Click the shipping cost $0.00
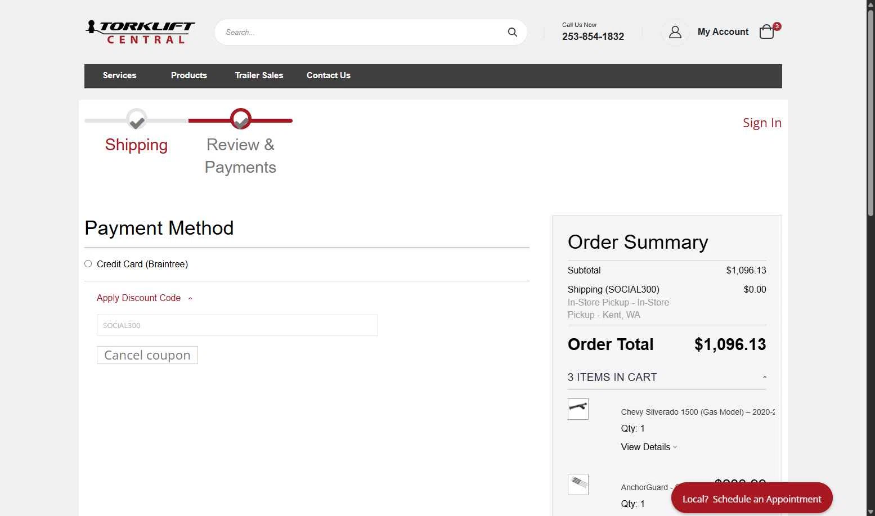Image resolution: width=875 pixels, height=516 pixels. (755, 289)
